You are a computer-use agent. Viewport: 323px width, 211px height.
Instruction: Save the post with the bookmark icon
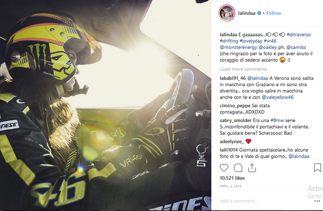(317, 168)
